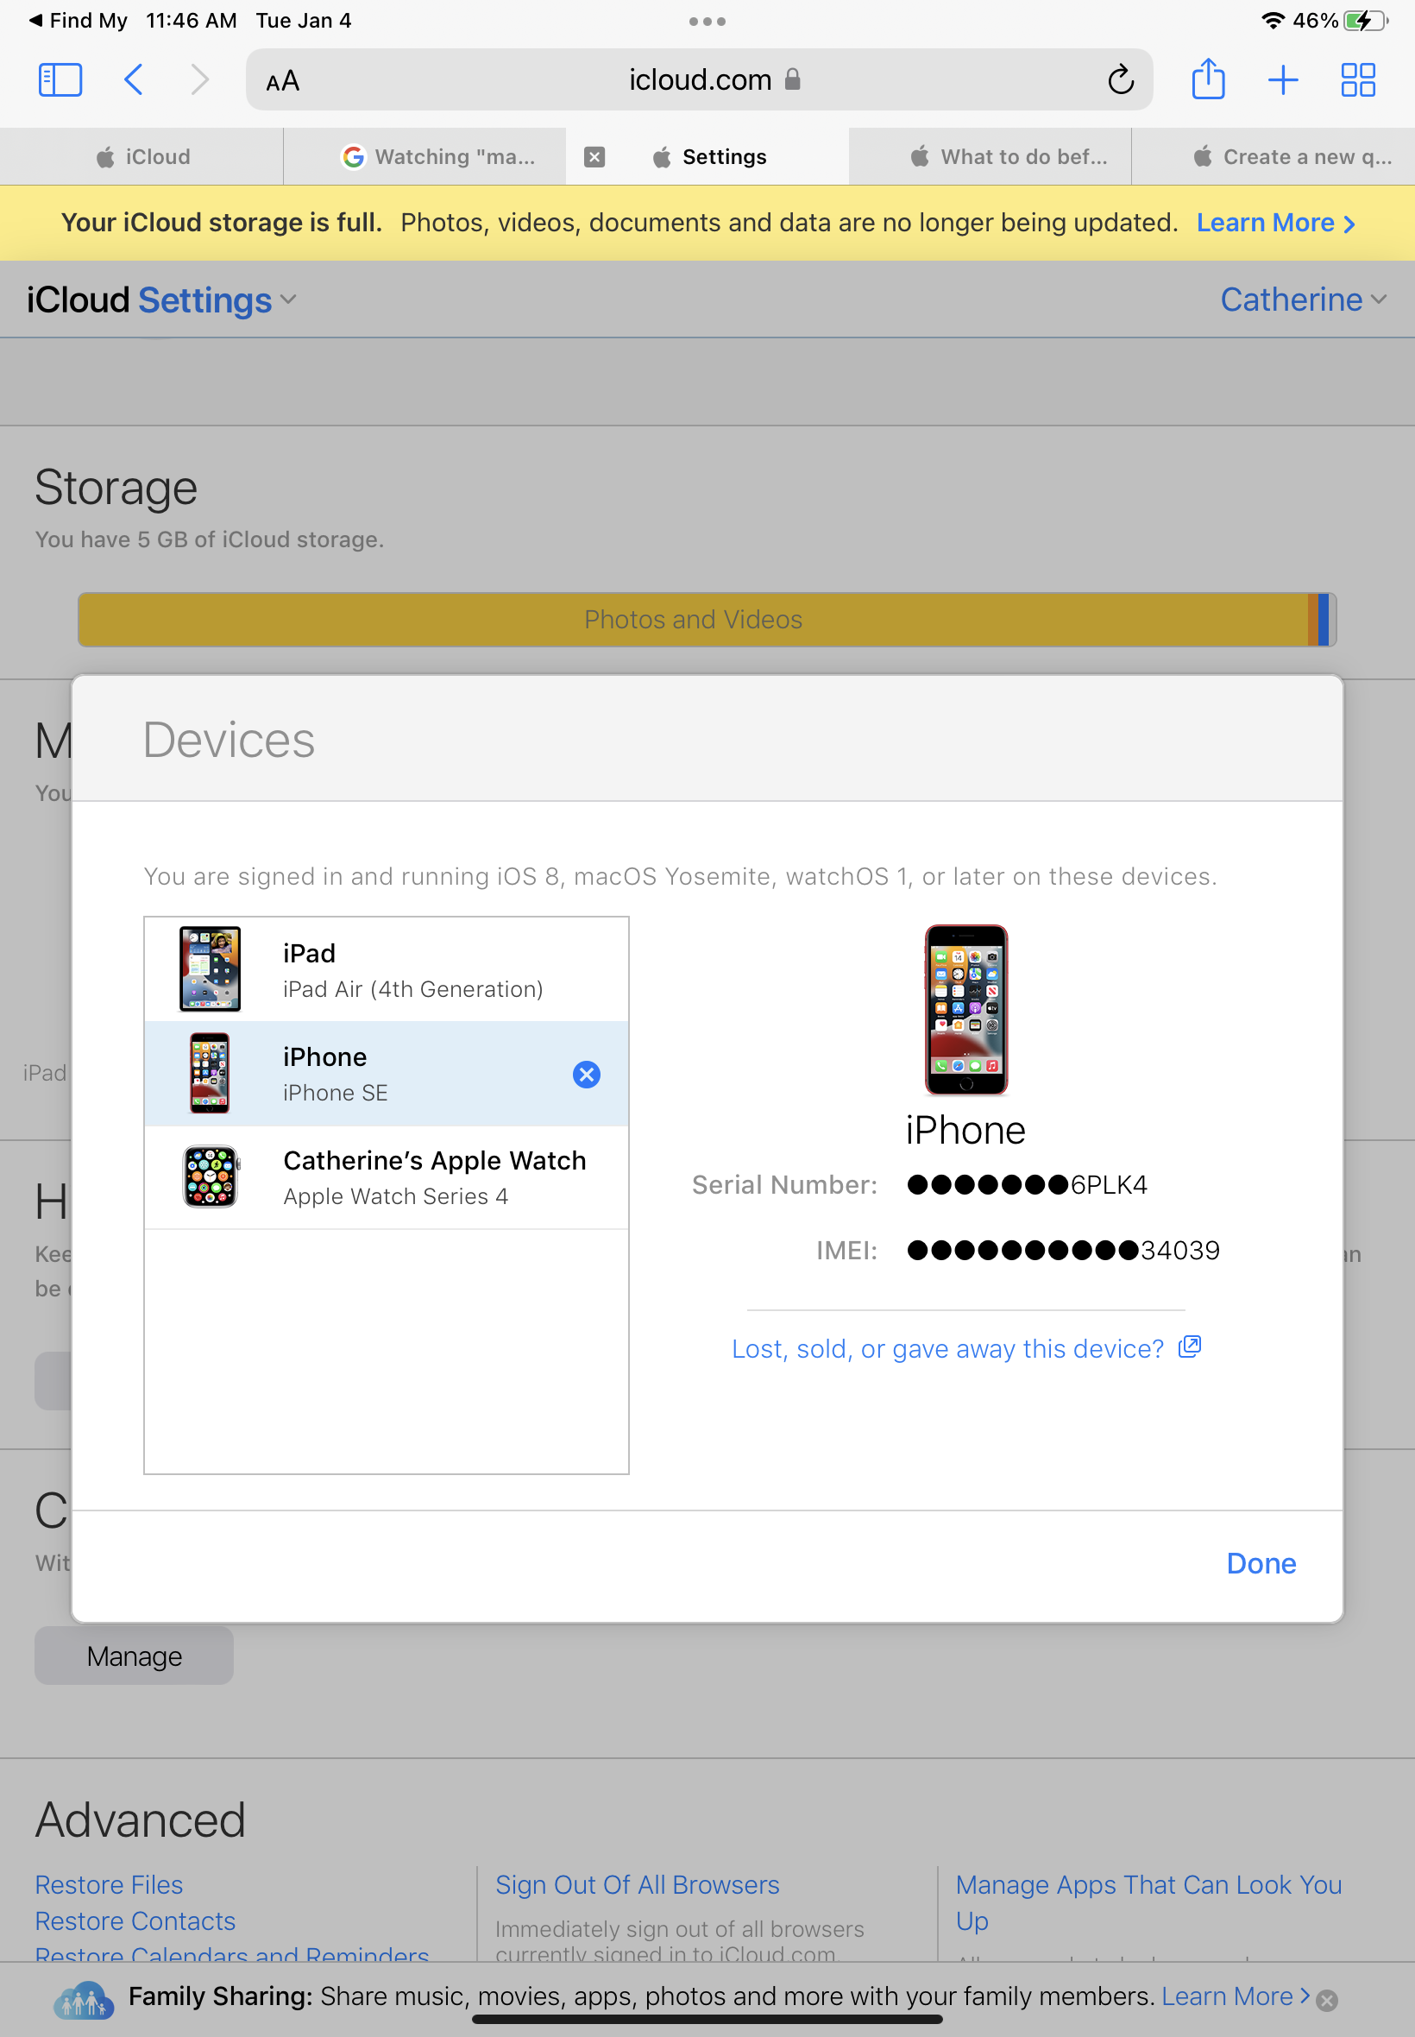
Task: Reload the icloud.com page
Action: 1120,79
